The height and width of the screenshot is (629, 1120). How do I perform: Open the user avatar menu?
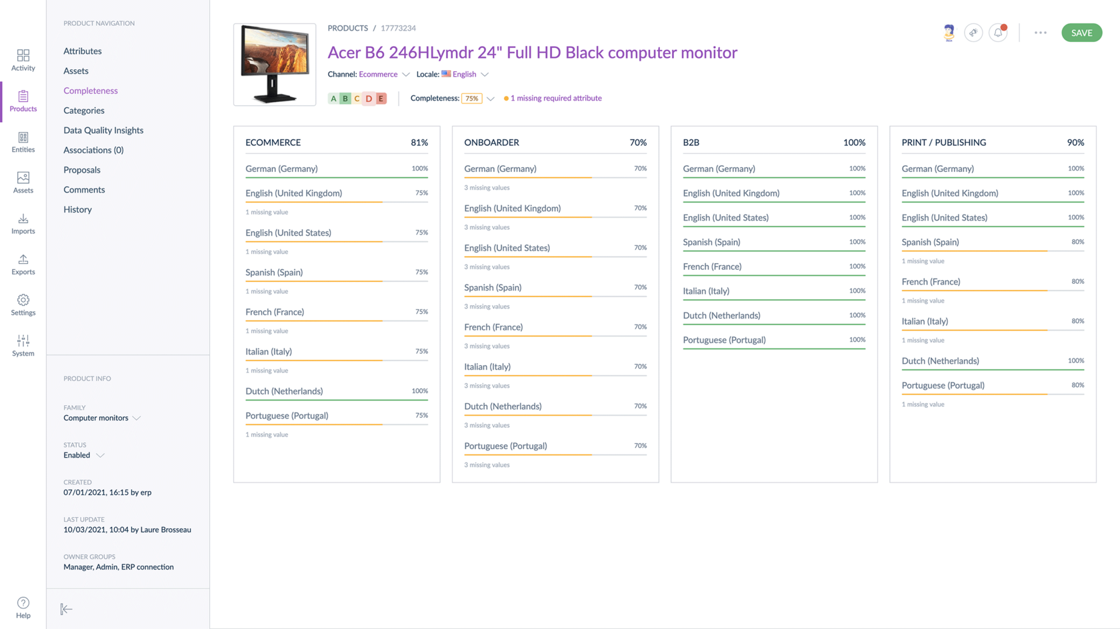pos(949,32)
